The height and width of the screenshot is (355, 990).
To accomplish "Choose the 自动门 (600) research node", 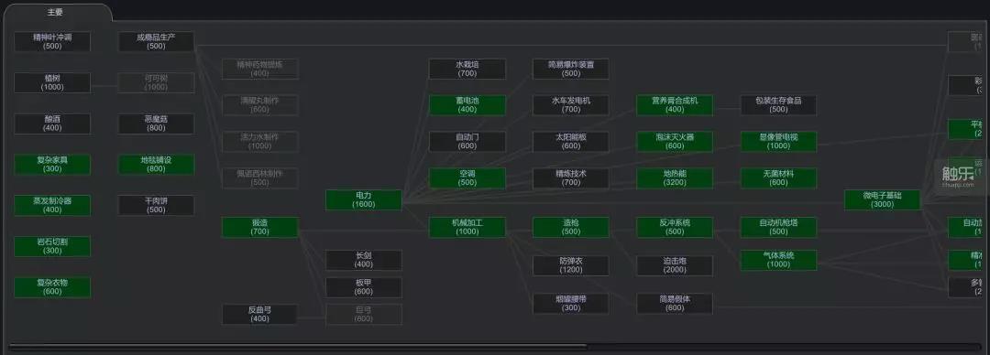I will [x=467, y=141].
